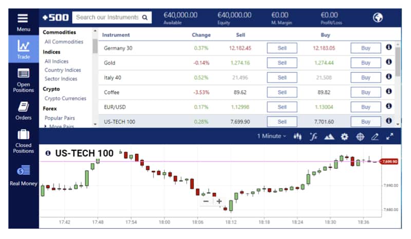Click instrument table scrollbar thumb
Viewport: 411px width, 239px height.
click(398, 62)
